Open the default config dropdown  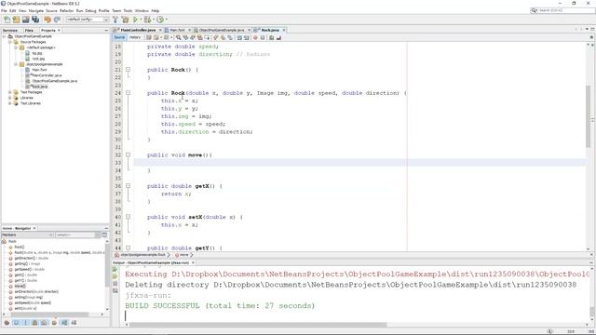coord(88,19)
